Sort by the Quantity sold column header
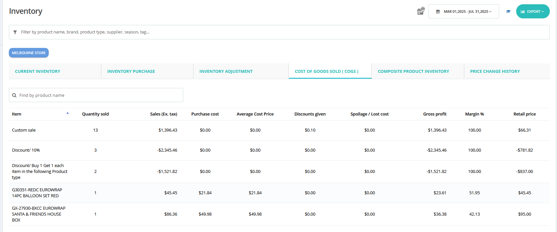The height and width of the screenshot is (232, 557). [95, 114]
